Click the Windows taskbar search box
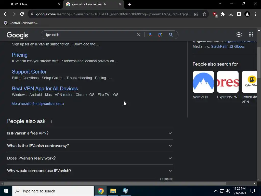Screen dimensions: 261x196 (x=53, y=191)
